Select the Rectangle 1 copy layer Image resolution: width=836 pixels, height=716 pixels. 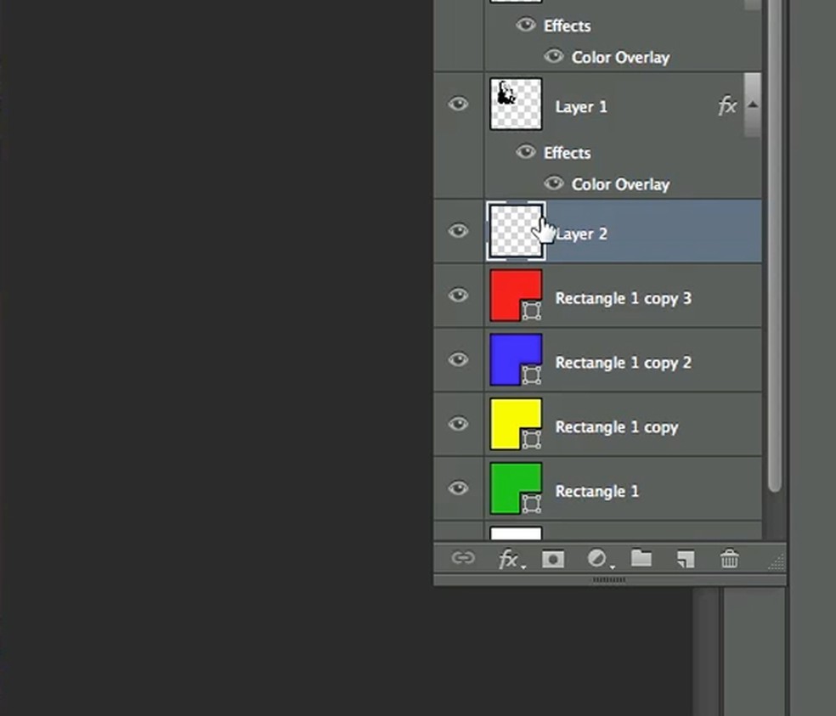click(616, 427)
